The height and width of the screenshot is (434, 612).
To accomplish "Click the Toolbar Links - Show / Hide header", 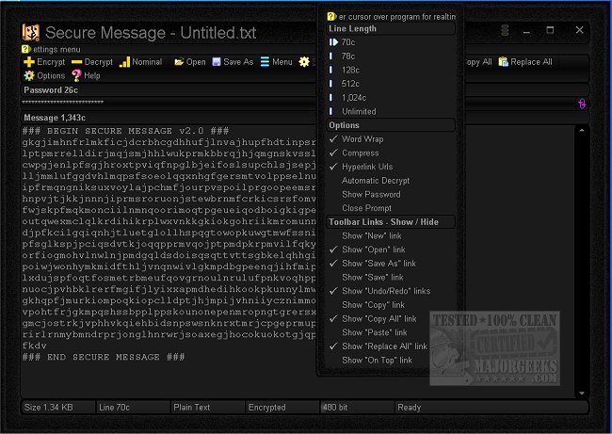I will pyautogui.click(x=391, y=221).
